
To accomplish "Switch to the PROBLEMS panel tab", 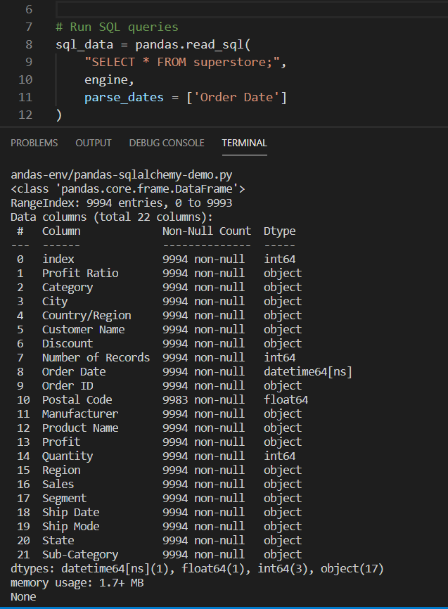I will (x=34, y=143).
